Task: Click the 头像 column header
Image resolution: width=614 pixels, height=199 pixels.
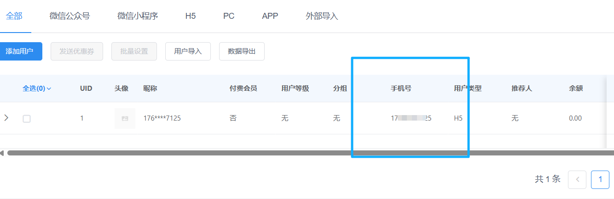Action: tap(122, 88)
